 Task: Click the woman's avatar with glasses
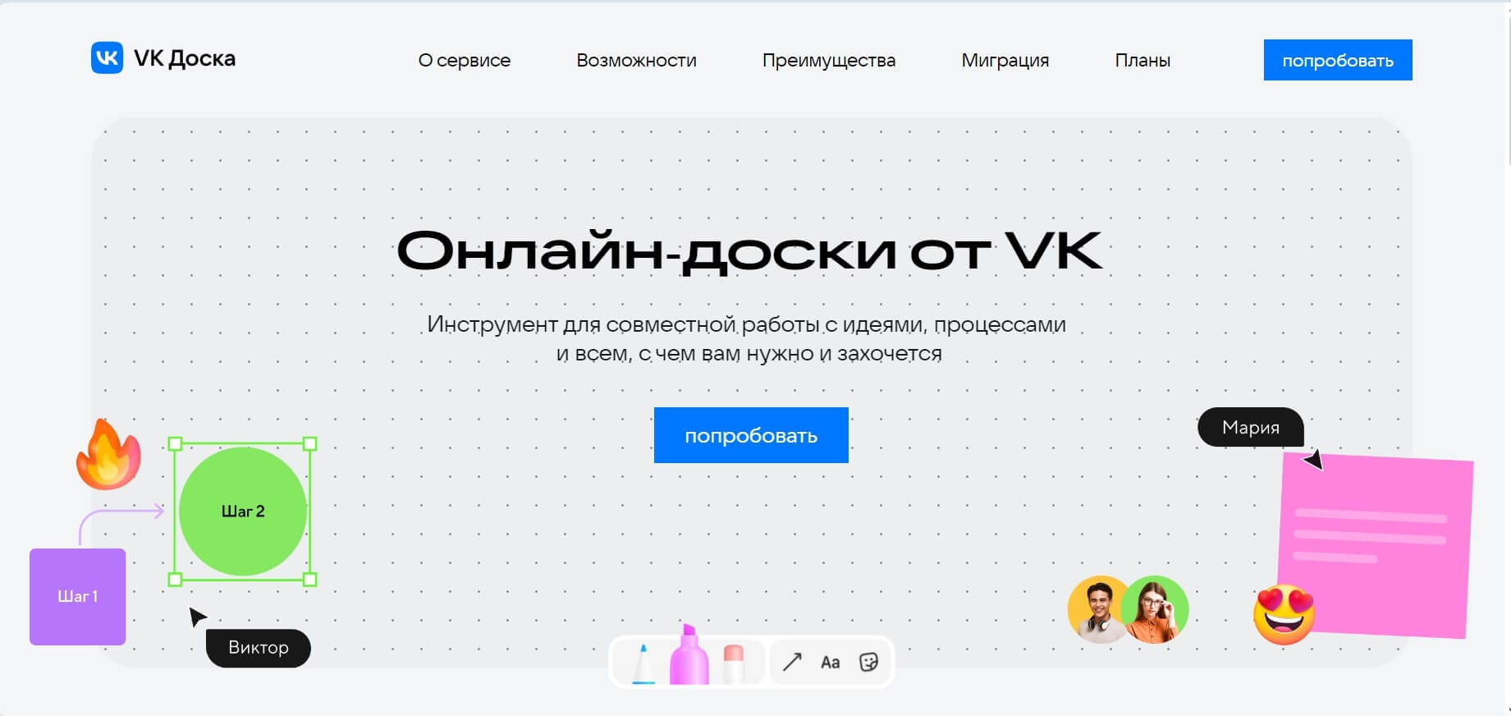(1156, 609)
